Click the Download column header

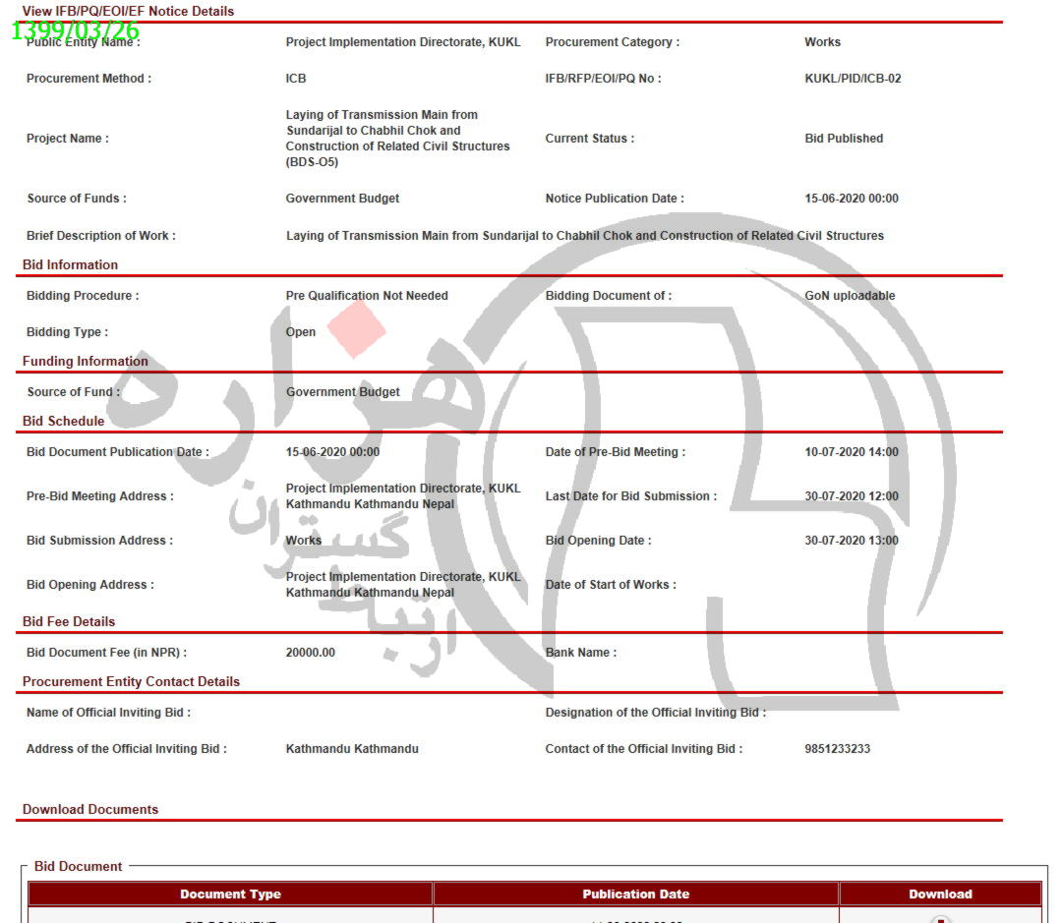pyautogui.click(x=939, y=894)
